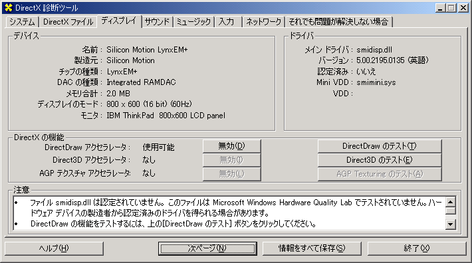Open the ネットワーク tab
Screen dimensions: 472x263
pos(263,22)
